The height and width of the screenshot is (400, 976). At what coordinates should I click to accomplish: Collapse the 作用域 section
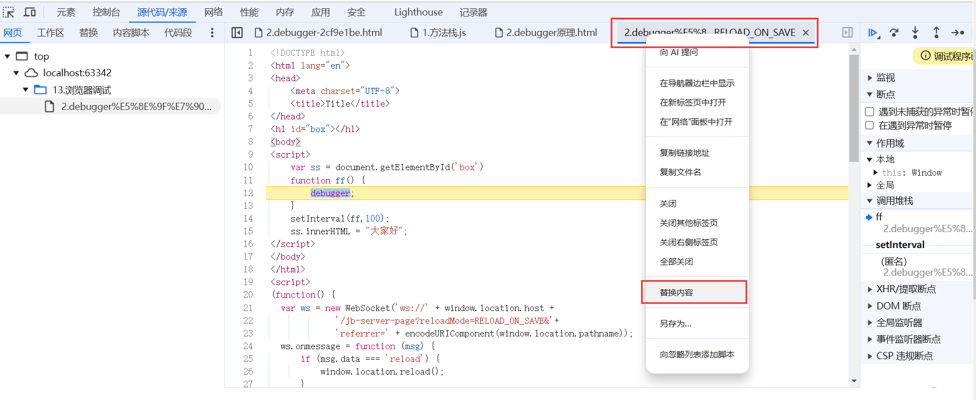point(870,143)
